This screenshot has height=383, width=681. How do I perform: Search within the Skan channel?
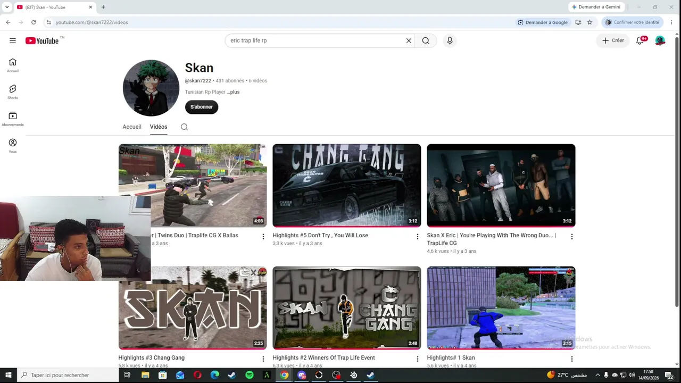tap(184, 127)
